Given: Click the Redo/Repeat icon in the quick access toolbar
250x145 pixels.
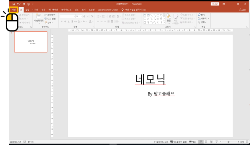Looking at the screenshot, I should pyautogui.click(x=24, y=4).
